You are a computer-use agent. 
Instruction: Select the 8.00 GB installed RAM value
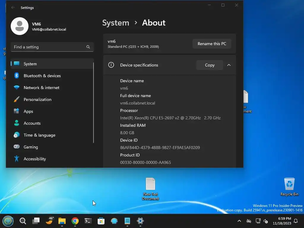point(127,133)
